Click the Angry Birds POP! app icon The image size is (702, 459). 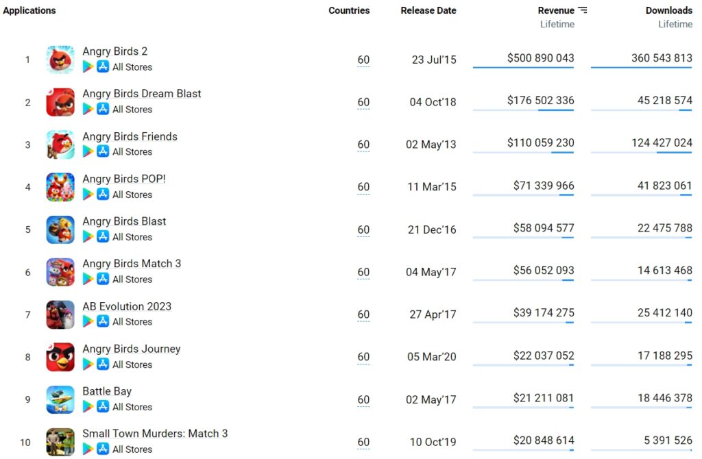(60, 187)
